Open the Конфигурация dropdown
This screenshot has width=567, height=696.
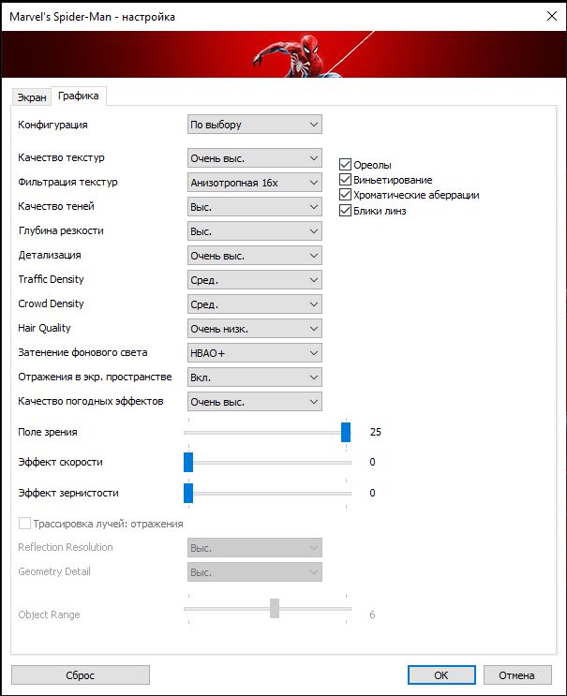[255, 124]
